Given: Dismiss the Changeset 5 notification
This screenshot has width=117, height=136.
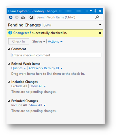Looking at the screenshot, I should pyautogui.click(x=100, y=33).
